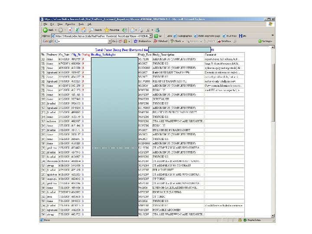Image resolution: width=312 pixels, height=234 pixels.
Task: Open the RSNA.org Home page link
Action: coord(207,36)
